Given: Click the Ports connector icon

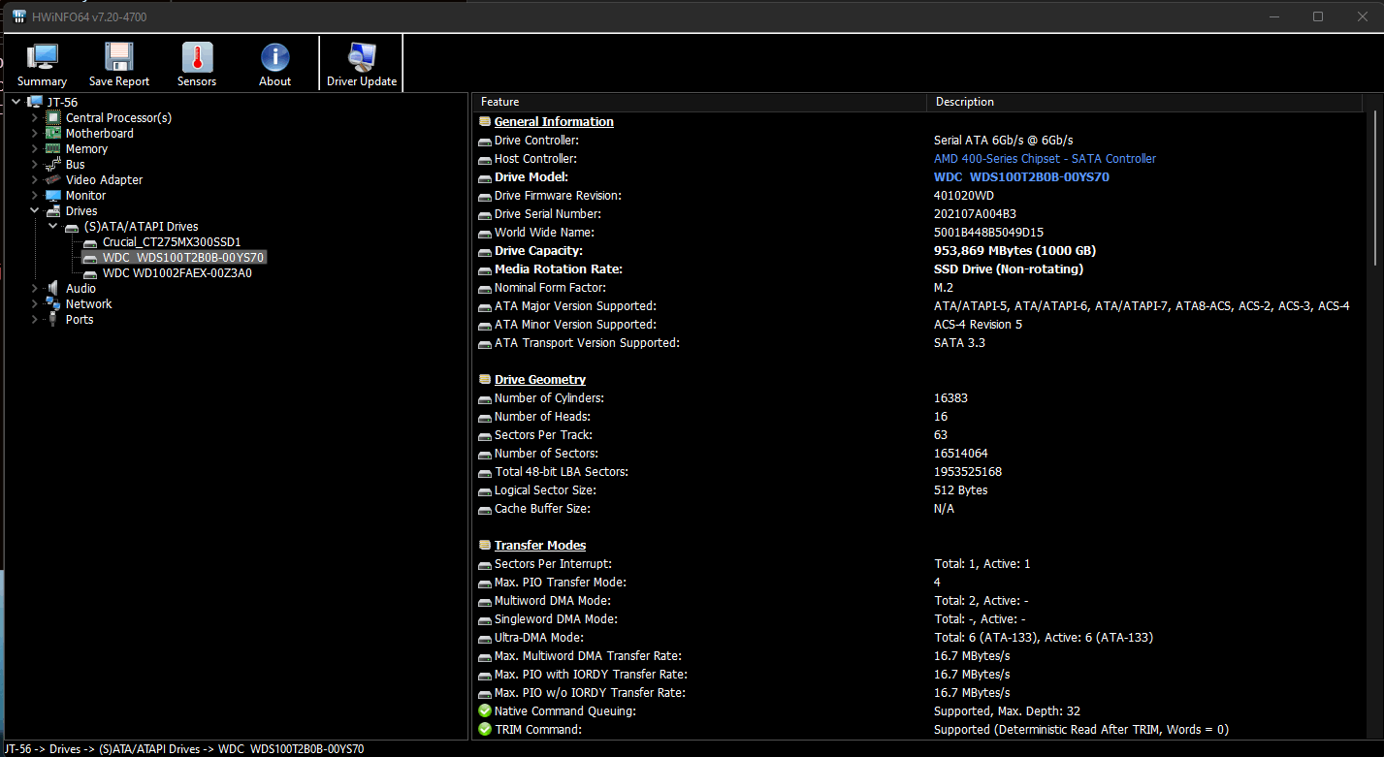Looking at the screenshot, I should pyautogui.click(x=54, y=319).
